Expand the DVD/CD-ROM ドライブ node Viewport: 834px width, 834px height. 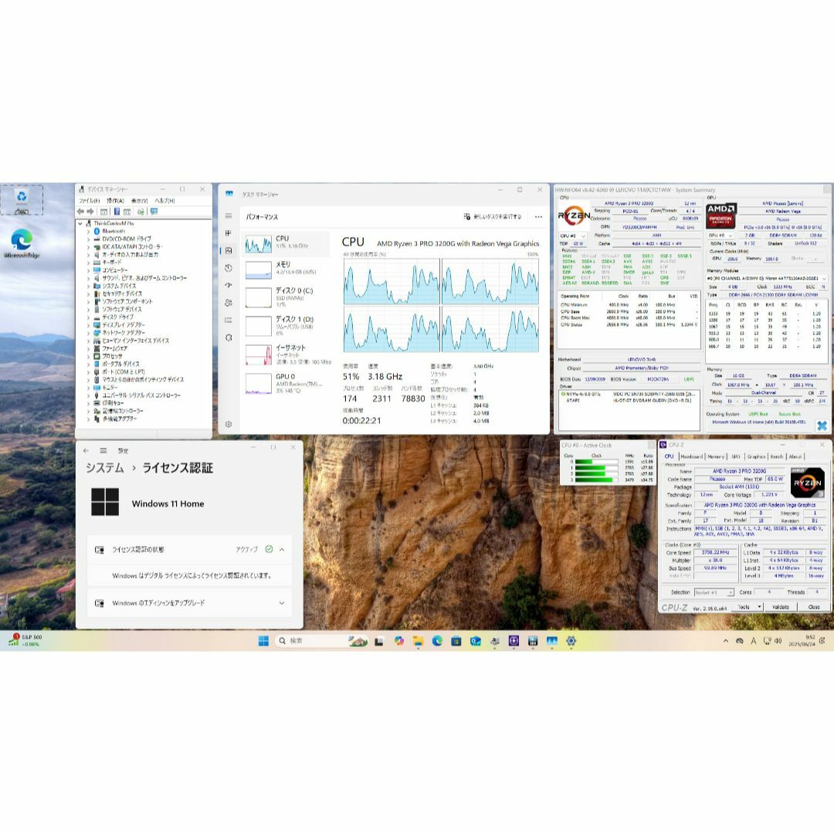(x=88, y=239)
